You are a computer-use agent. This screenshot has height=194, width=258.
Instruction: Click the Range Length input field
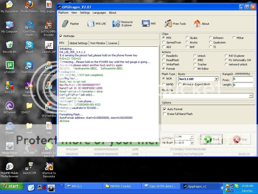(243, 85)
